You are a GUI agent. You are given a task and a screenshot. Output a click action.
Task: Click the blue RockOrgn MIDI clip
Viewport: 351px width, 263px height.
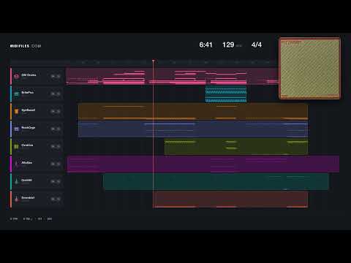193,129
